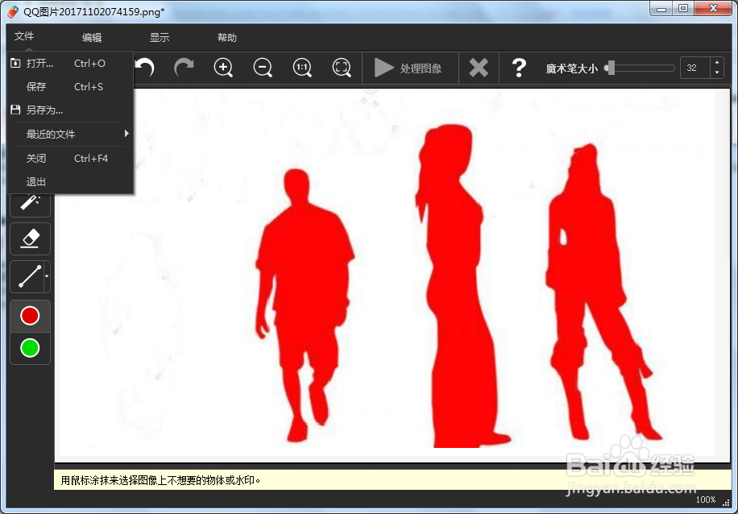The width and height of the screenshot is (738, 514).
Task: Open the 编辑 menu
Action: click(x=92, y=38)
